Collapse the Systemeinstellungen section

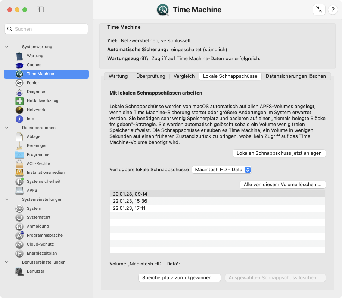(x=7, y=199)
